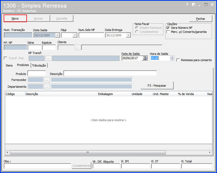Switch to the Itens tab

(9, 65)
